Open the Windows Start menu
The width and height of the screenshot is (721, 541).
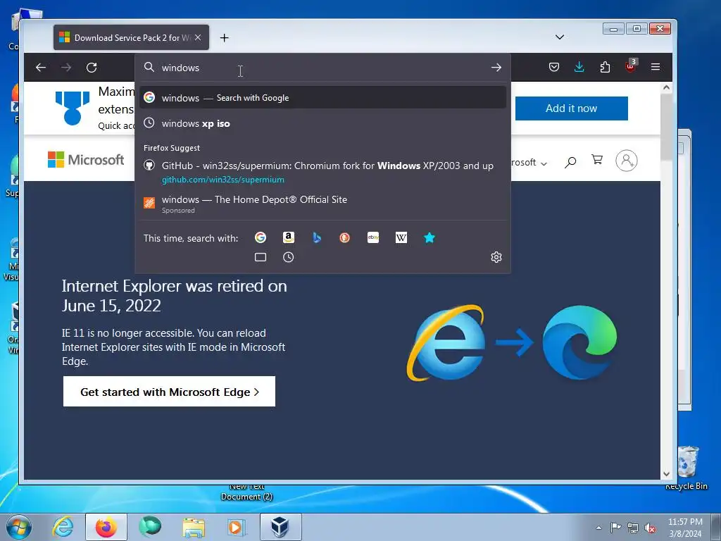pyautogui.click(x=18, y=527)
